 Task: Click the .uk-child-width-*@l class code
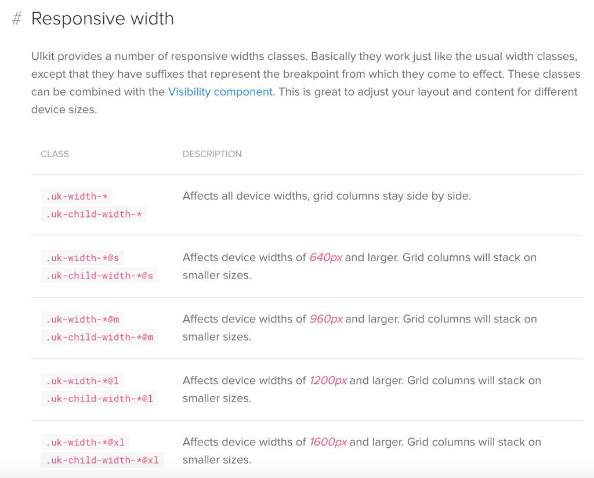pyautogui.click(x=99, y=399)
